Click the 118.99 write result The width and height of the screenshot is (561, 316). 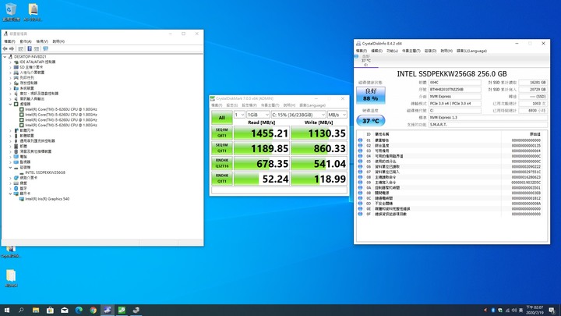[319, 179]
